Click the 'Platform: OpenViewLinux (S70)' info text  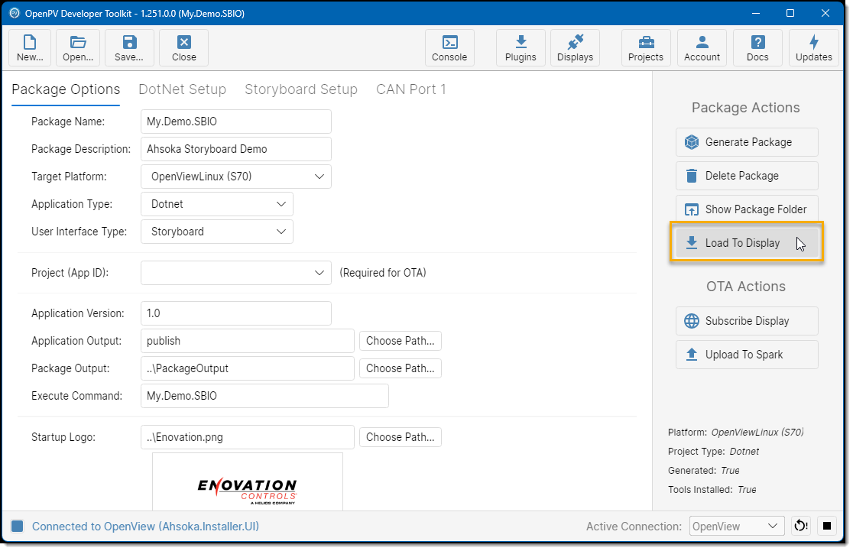coord(735,433)
